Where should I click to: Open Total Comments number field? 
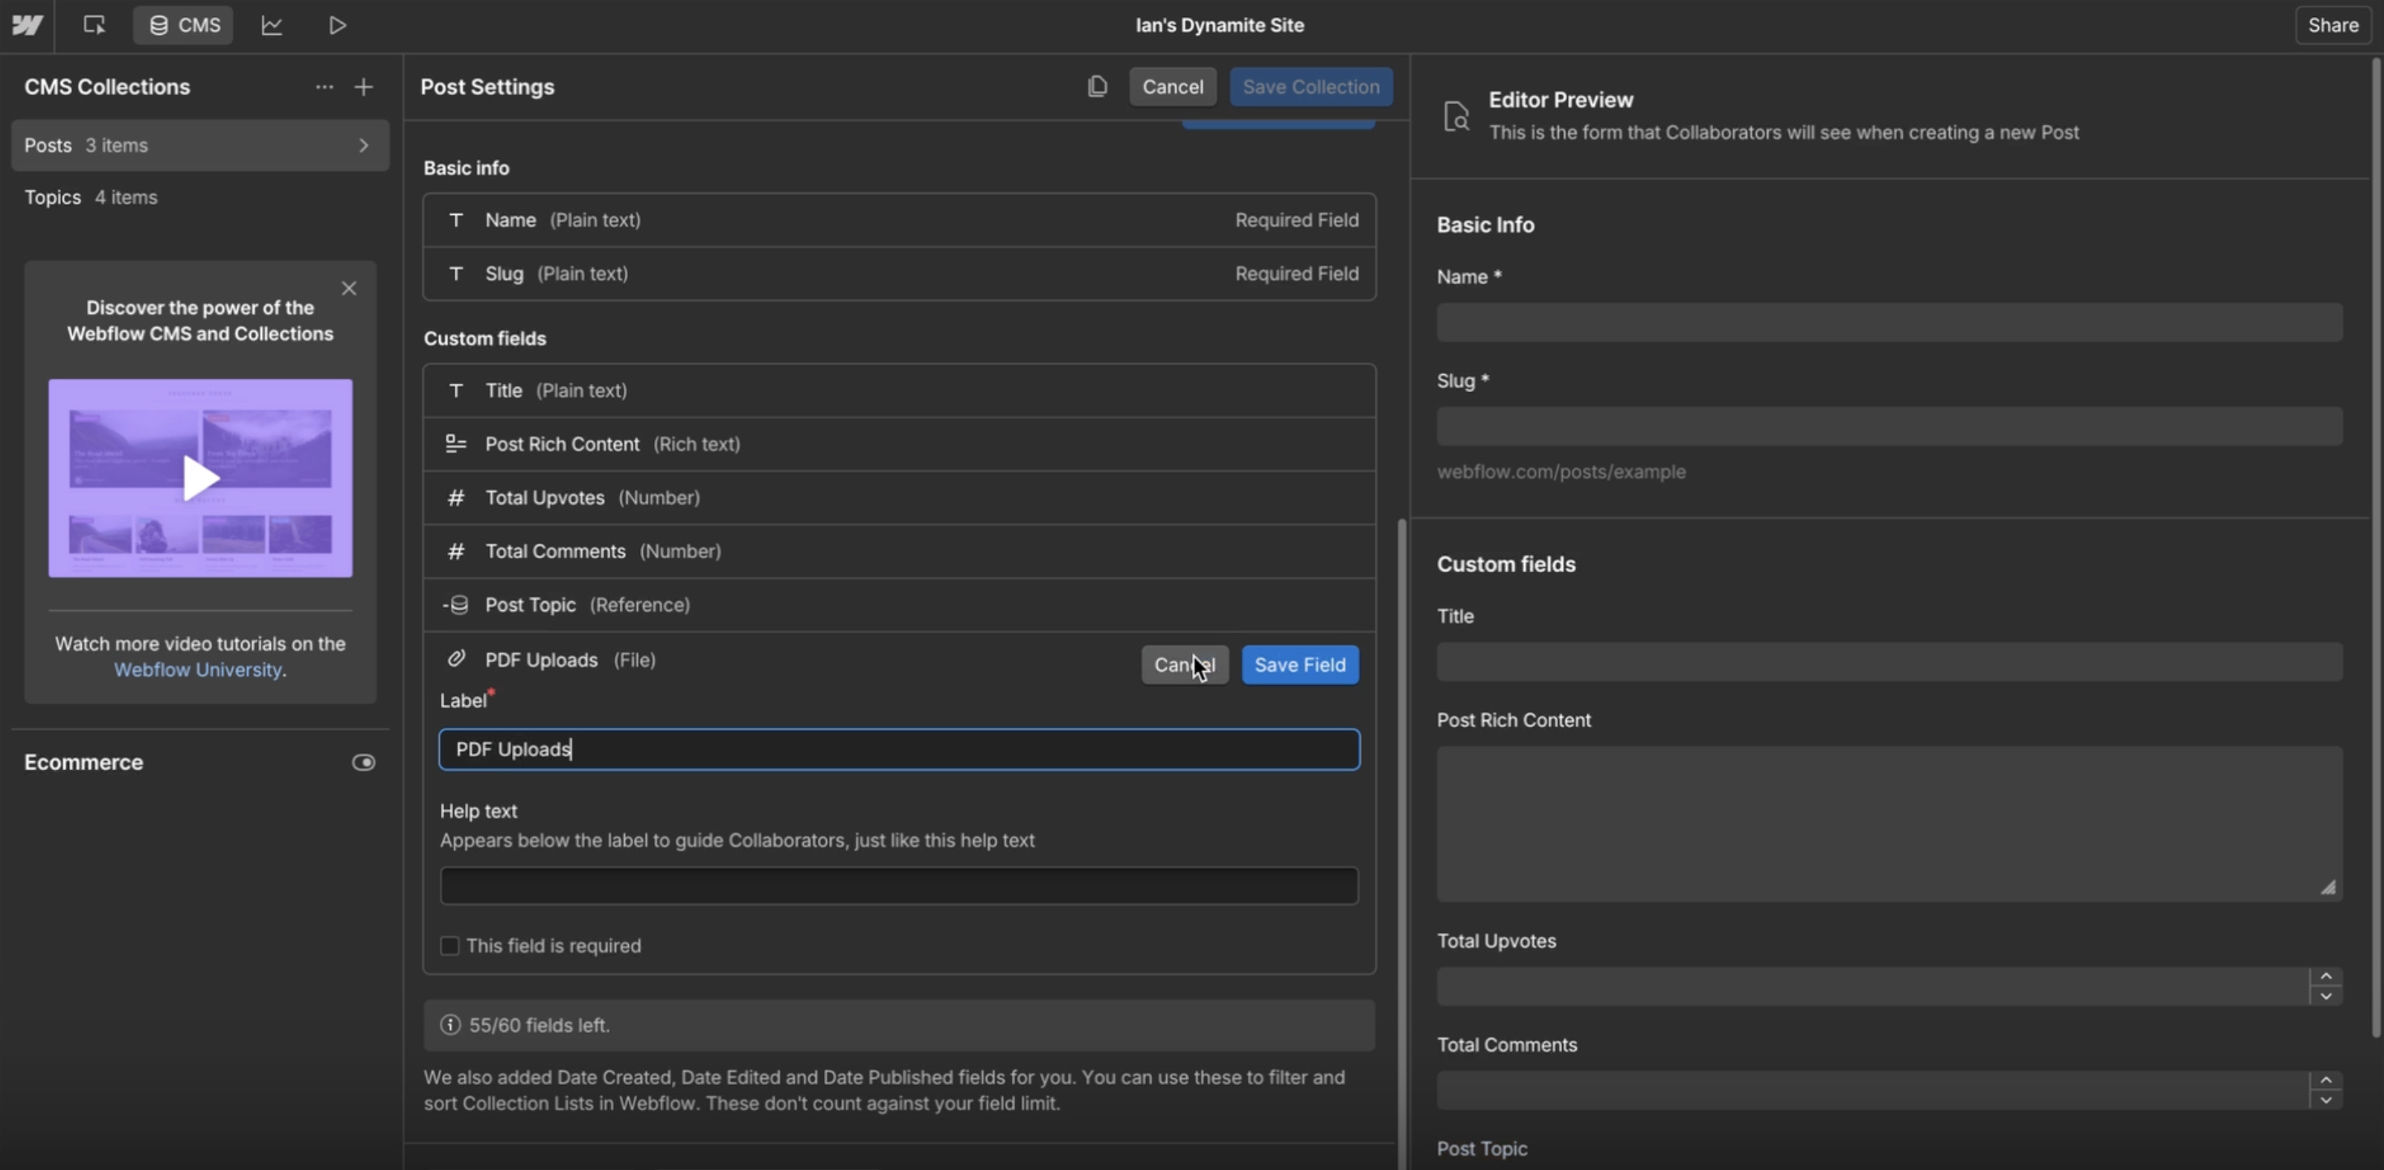tap(898, 552)
